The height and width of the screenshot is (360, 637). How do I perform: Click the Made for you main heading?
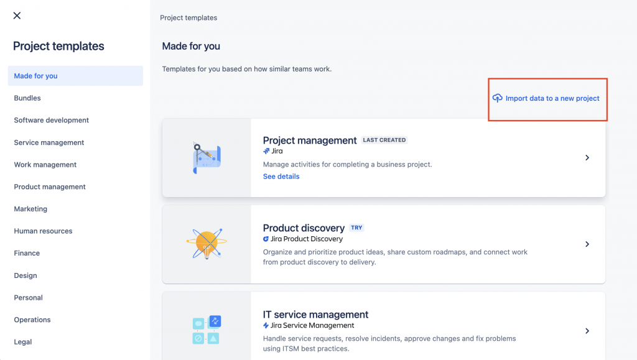point(191,46)
